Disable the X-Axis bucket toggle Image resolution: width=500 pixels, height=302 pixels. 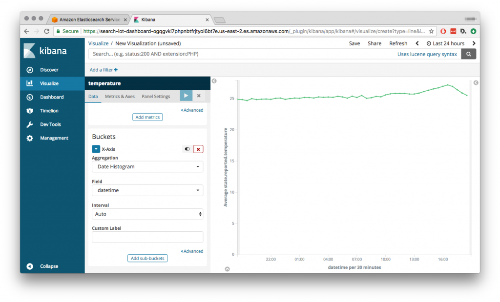(187, 149)
